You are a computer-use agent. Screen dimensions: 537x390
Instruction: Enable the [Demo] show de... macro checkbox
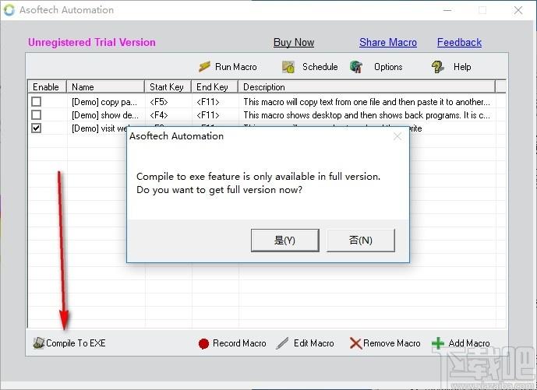(x=37, y=114)
